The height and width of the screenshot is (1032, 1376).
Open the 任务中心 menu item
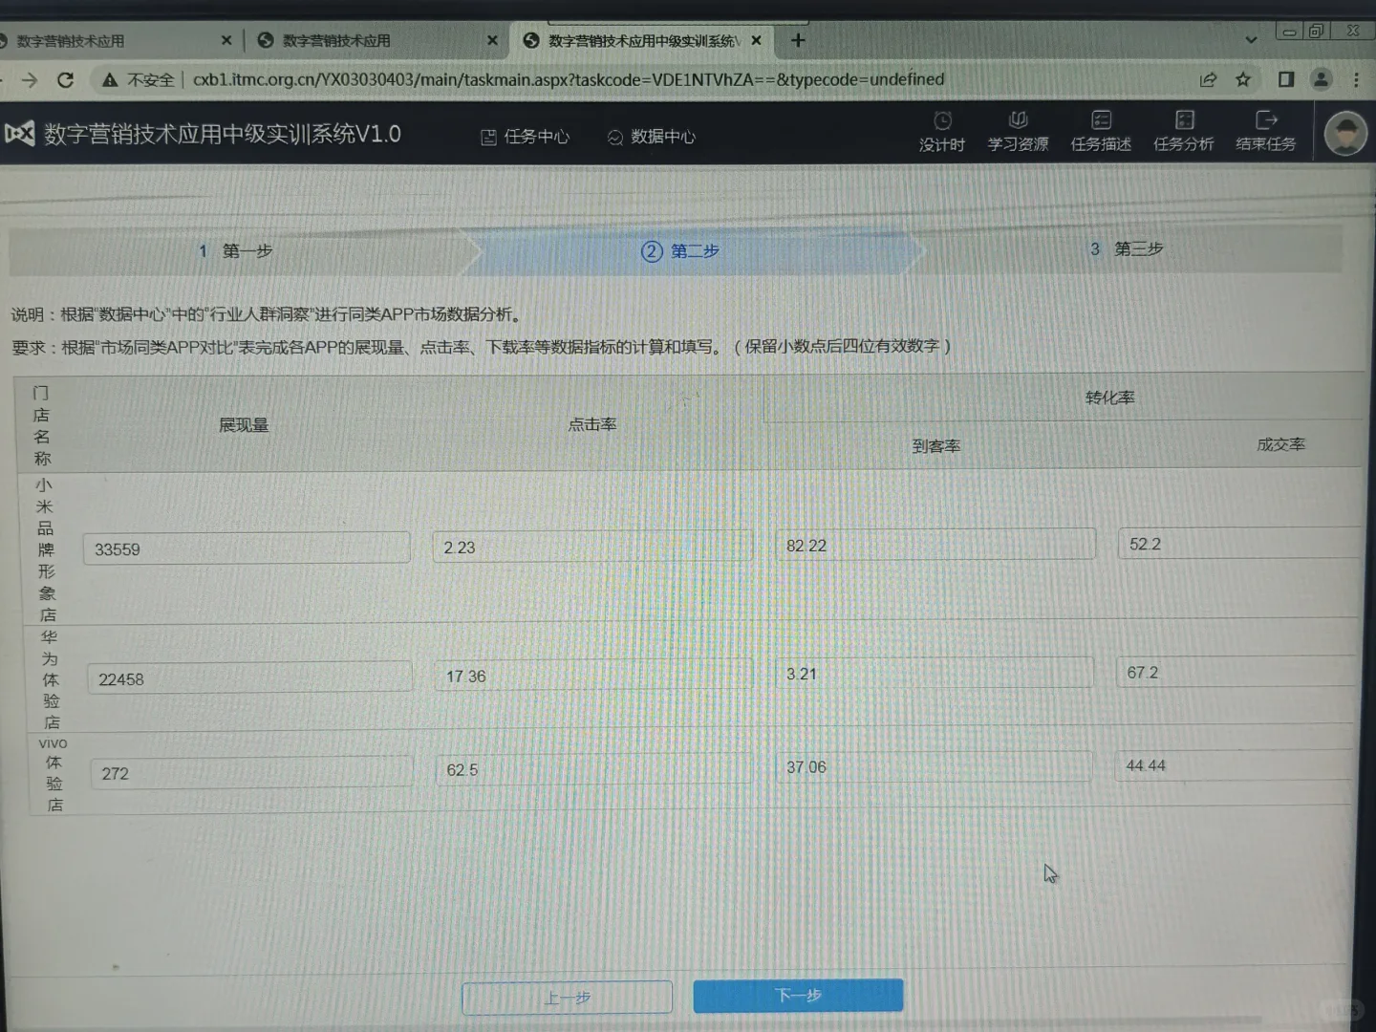point(525,137)
